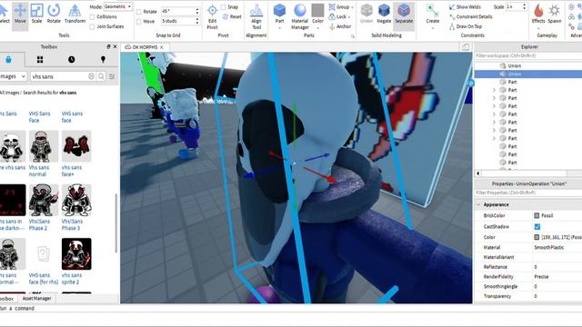Click the Part color swatch button
Screen dimensions: 582x327
(x=317, y=10)
